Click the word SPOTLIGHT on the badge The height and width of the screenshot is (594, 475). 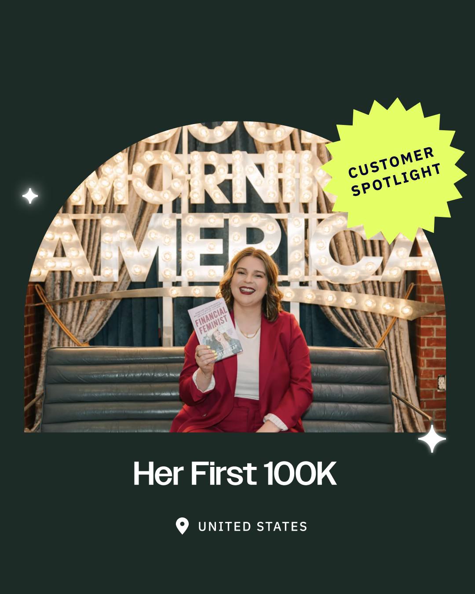tap(397, 180)
